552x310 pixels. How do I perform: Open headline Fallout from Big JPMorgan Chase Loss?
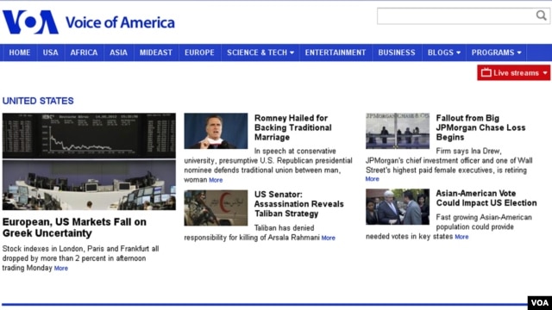click(x=480, y=127)
